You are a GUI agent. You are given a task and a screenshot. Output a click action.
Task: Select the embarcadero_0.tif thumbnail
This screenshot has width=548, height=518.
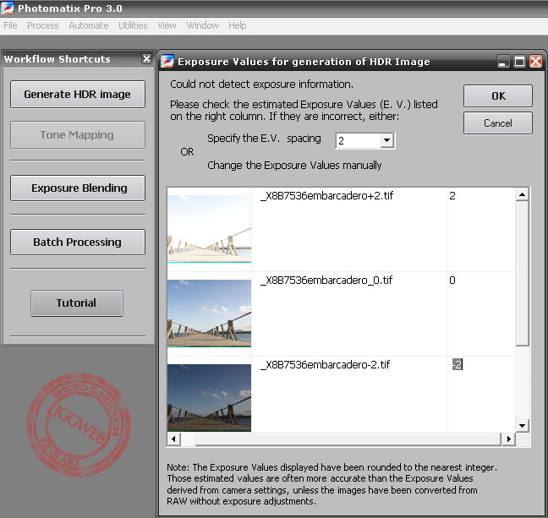click(209, 314)
